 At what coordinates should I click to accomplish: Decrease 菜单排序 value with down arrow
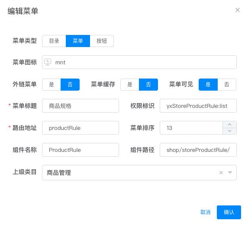coord(229,131)
